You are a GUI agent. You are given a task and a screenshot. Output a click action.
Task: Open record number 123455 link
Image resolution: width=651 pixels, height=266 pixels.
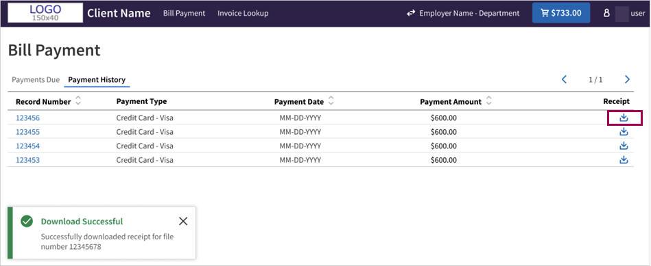tap(28, 132)
